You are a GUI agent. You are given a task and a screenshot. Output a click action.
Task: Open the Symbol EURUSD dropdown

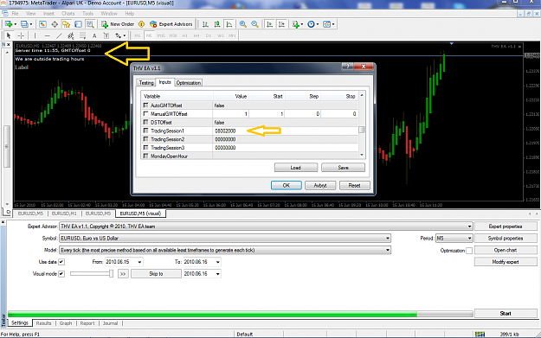(x=388, y=238)
